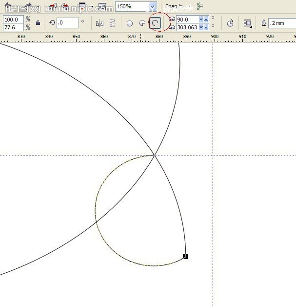296x306 pixels.
Task: Click the scale factor 77.6 field
Action: pyautogui.click(x=13, y=27)
